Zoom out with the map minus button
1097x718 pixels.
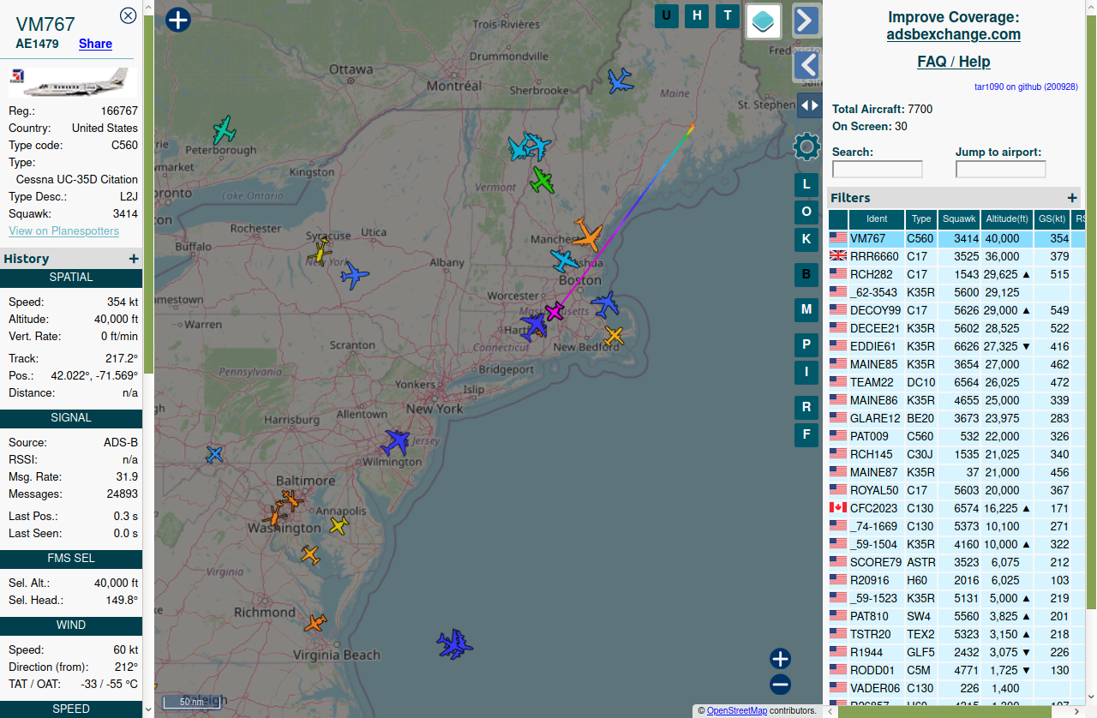point(780,685)
